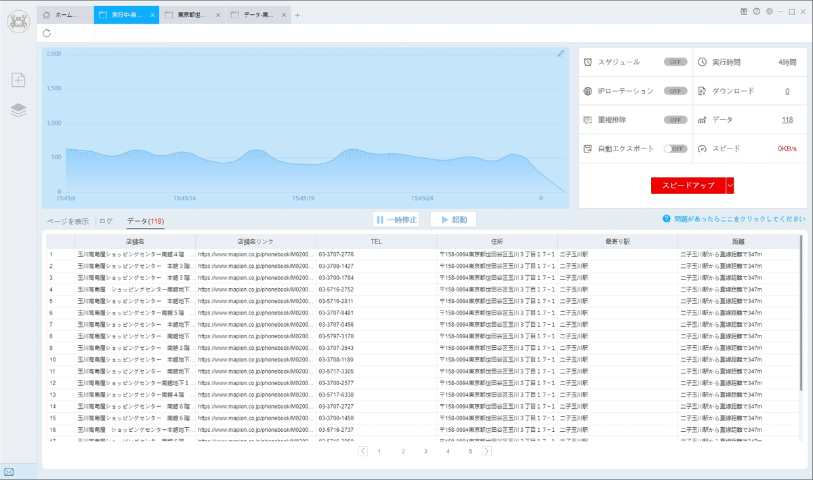Image resolution: width=813 pixels, height=480 pixels.
Task: Select the ページを表示 view tab
Action: click(67, 221)
